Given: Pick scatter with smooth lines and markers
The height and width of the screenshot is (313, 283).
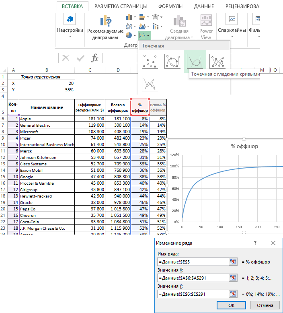Looking at the screenshot, I should (172, 62).
